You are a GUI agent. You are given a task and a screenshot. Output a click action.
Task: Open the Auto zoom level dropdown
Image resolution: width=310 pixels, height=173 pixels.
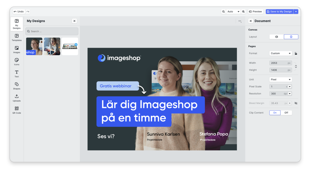[233, 12]
